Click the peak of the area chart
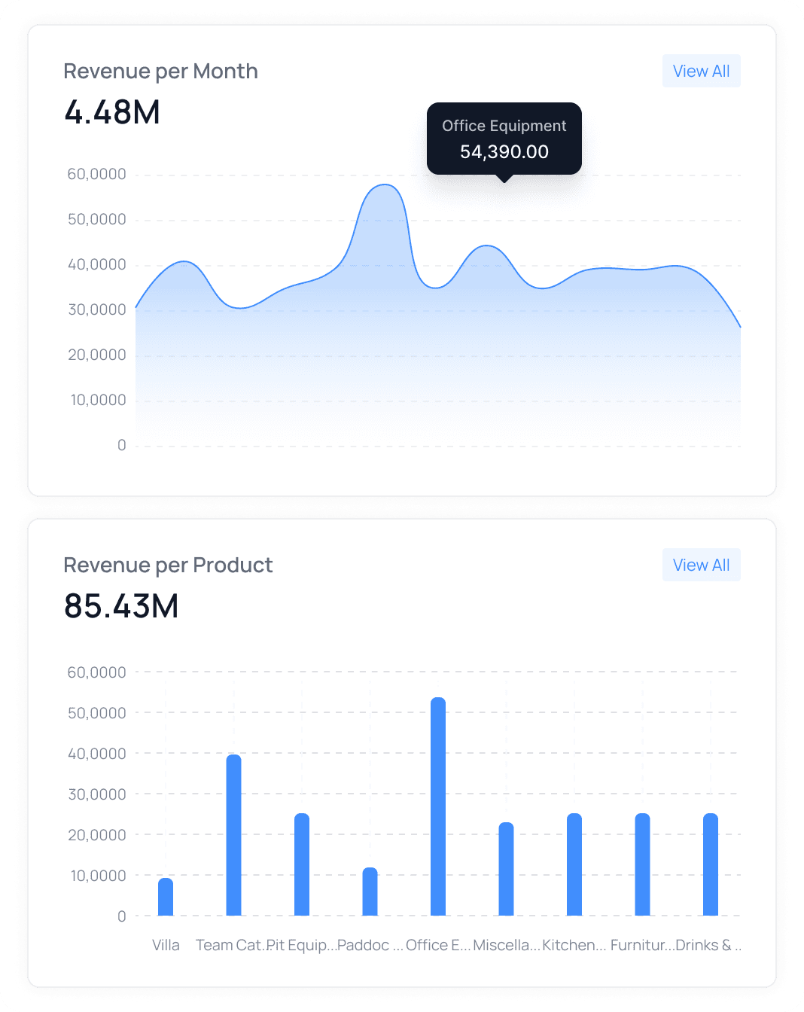804x1012 pixels. coord(385,185)
